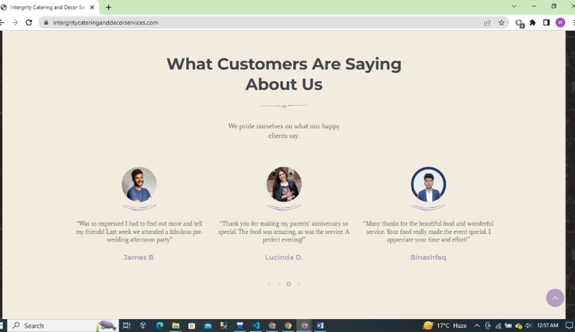
Task: Open Task View from the taskbar
Action: (126, 326)
